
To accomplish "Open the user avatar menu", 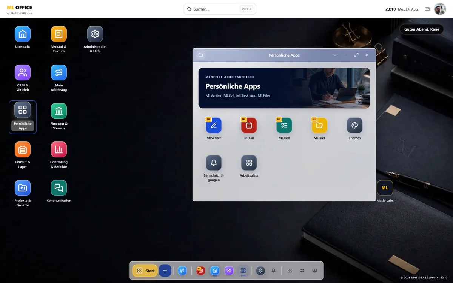I will 440,9.
